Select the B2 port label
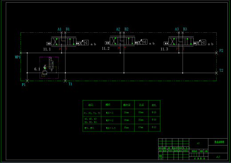 coord(126,29)
